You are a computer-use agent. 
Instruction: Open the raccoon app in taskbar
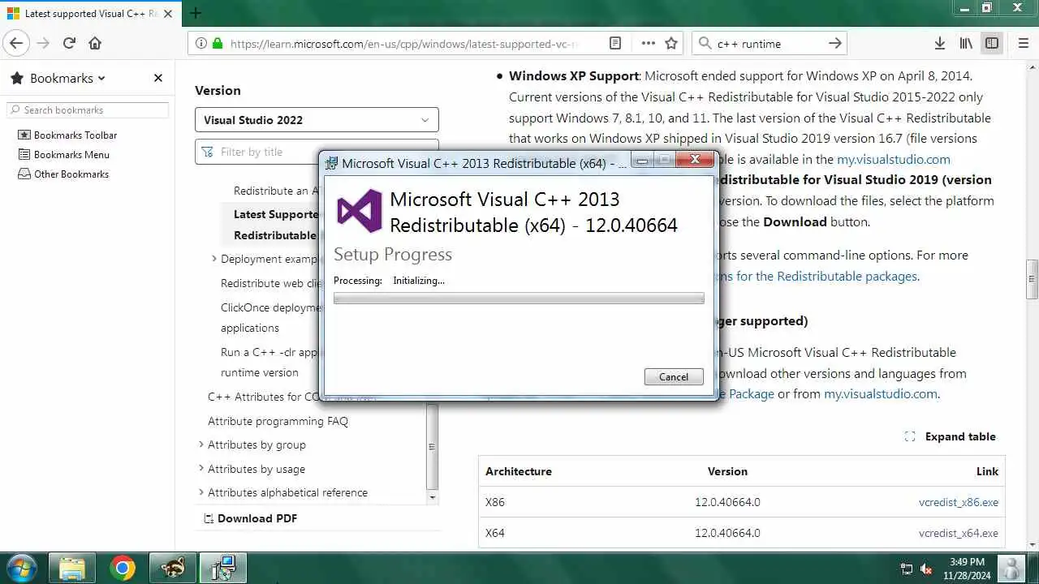172,569
